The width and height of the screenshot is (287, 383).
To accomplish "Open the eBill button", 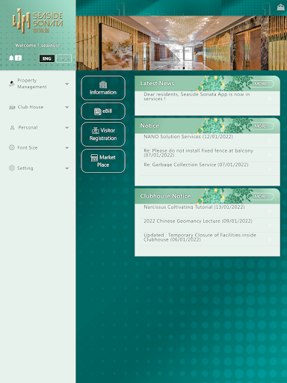I will point(103,111).
